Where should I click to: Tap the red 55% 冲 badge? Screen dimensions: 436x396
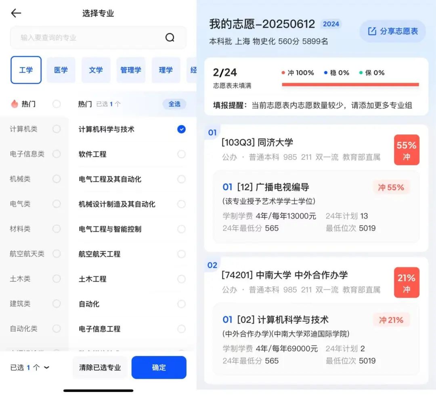click(x=407, y=150)
